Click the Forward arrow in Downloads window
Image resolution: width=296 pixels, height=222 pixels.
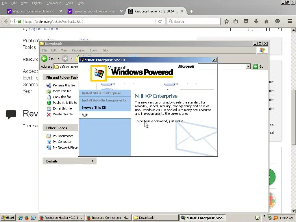(65, 58)
